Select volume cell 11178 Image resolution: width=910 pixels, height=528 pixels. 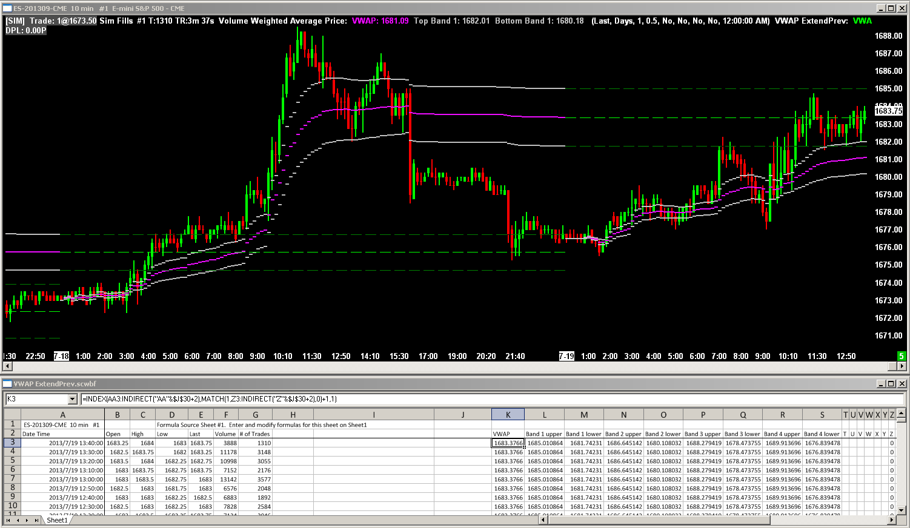point(226,452)
